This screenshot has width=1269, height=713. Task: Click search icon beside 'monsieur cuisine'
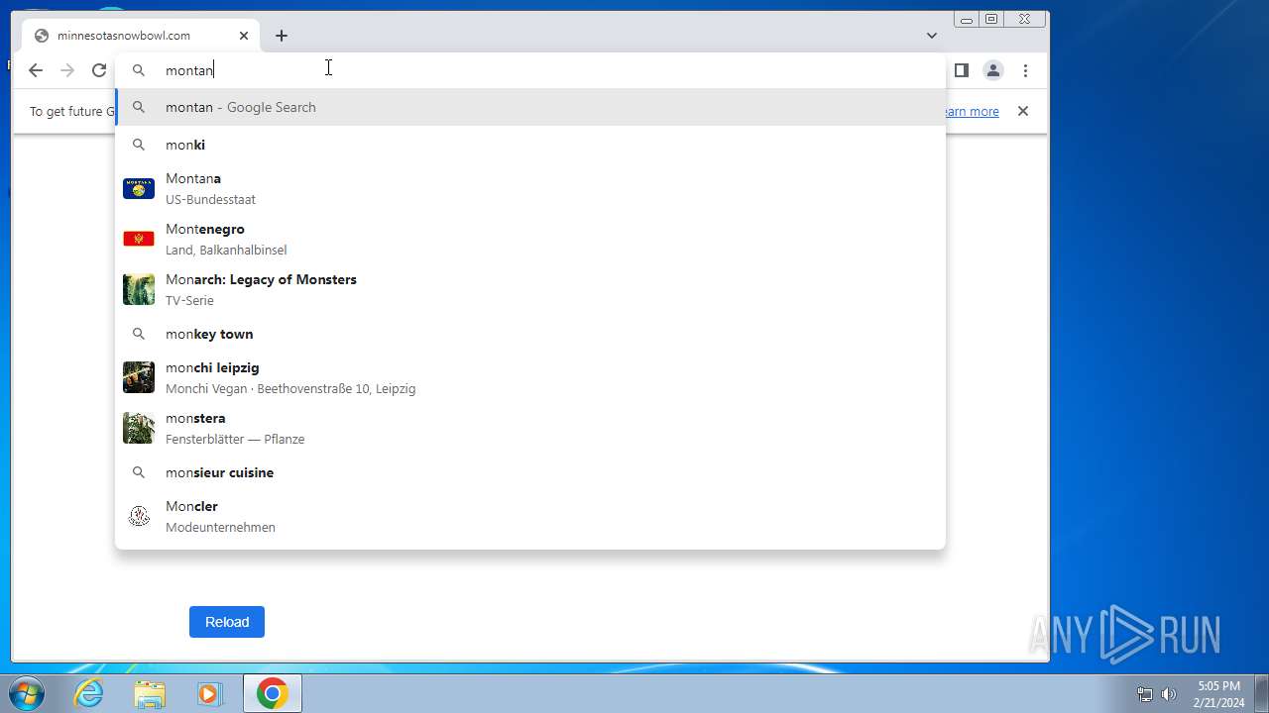(139, 472)
